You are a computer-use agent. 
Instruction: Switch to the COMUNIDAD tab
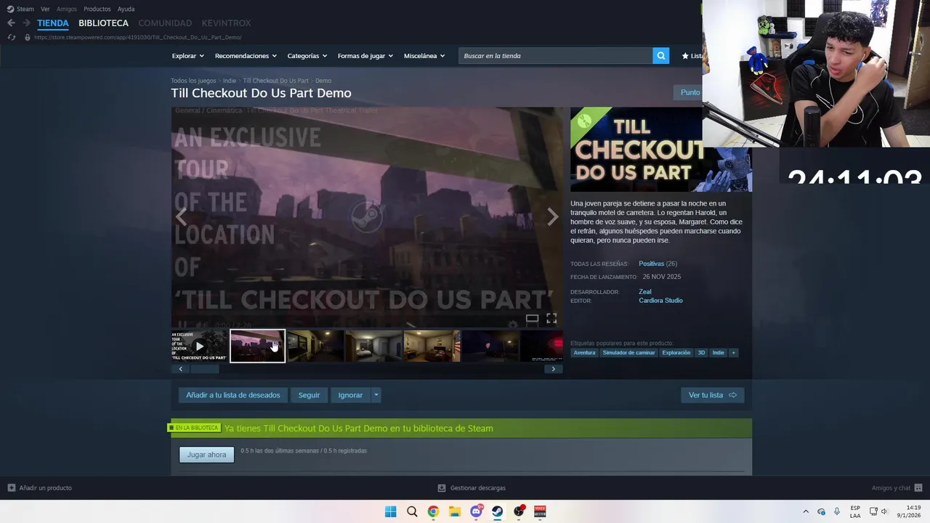coord(165,23)
